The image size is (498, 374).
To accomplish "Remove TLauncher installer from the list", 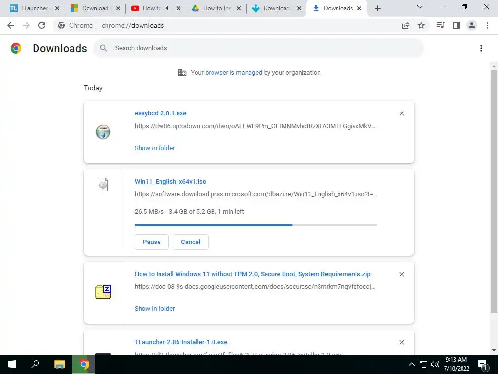I will click(402, 342).
